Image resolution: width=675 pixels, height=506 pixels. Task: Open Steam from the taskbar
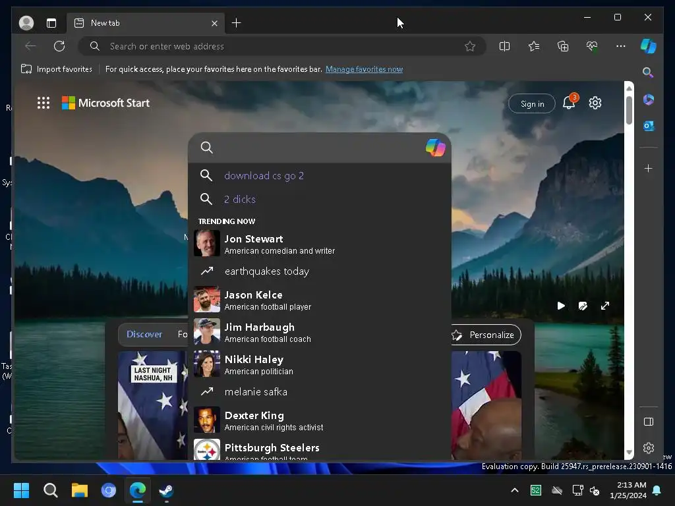(167, 490)
